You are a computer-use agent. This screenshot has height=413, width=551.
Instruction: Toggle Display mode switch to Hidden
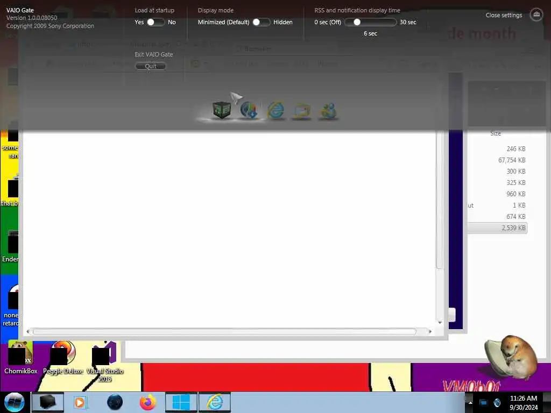tap(261, 22)
